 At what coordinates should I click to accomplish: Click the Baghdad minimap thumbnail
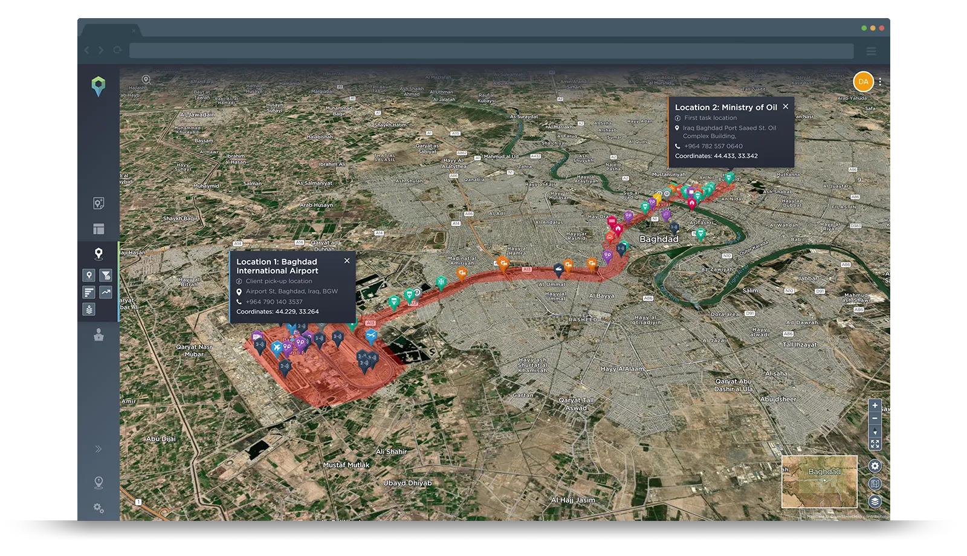[x=820, y=482]
